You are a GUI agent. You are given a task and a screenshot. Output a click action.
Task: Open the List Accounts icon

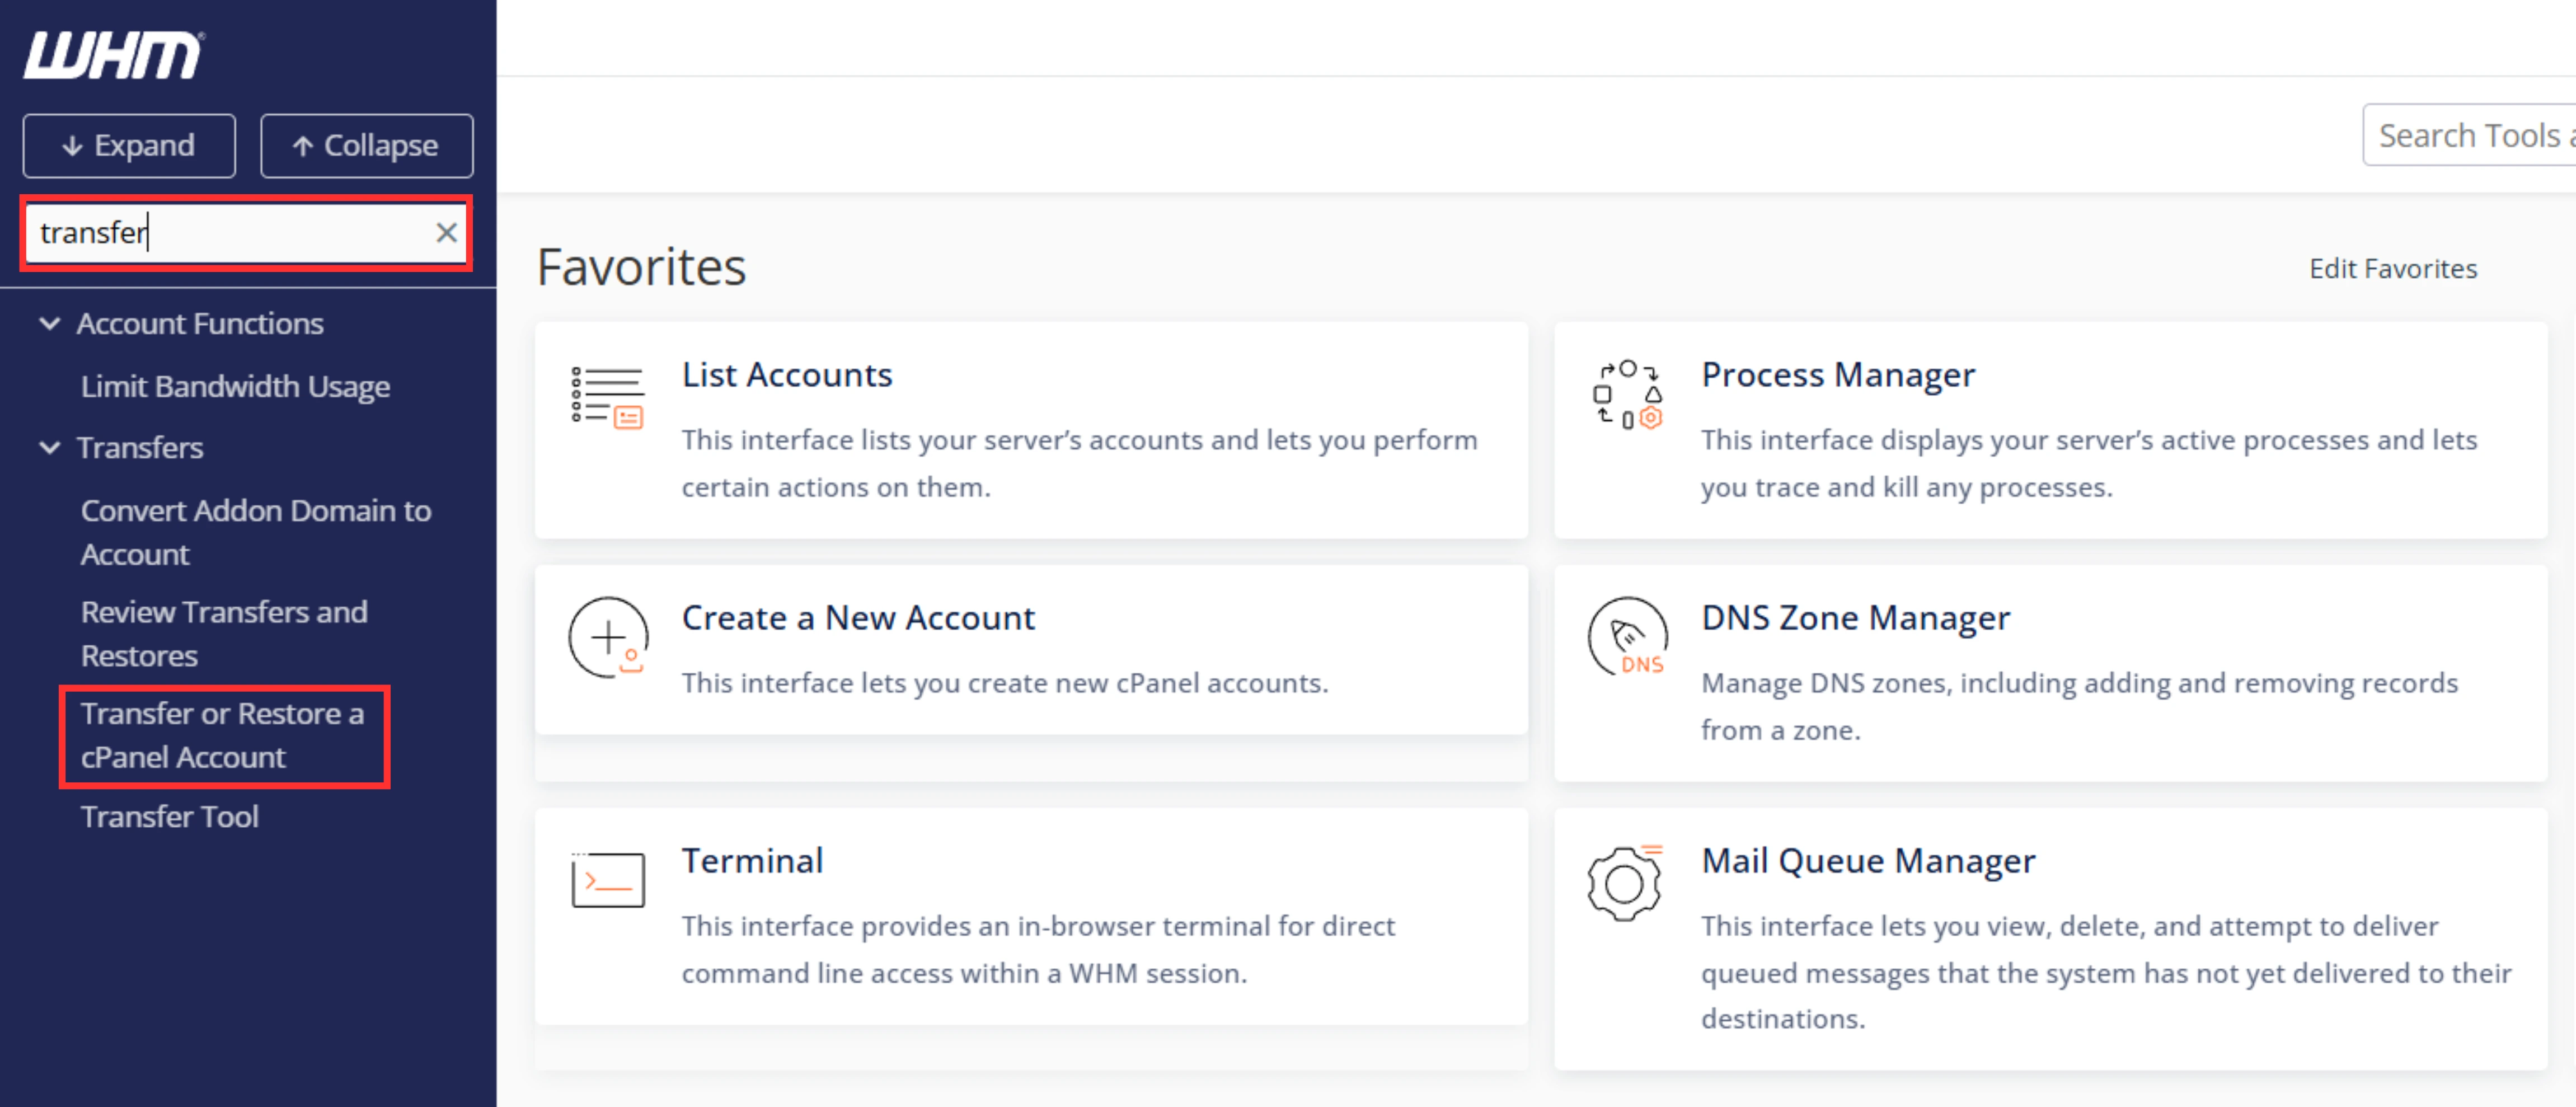607,397
